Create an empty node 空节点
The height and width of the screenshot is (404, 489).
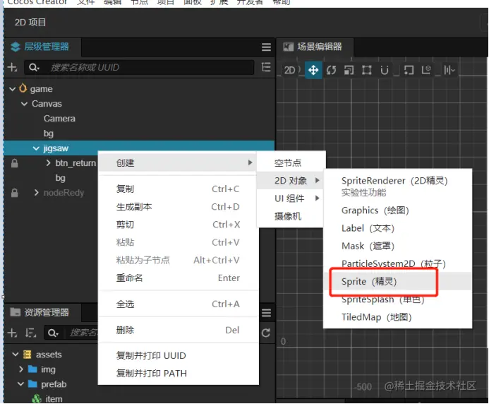(291, 162)
